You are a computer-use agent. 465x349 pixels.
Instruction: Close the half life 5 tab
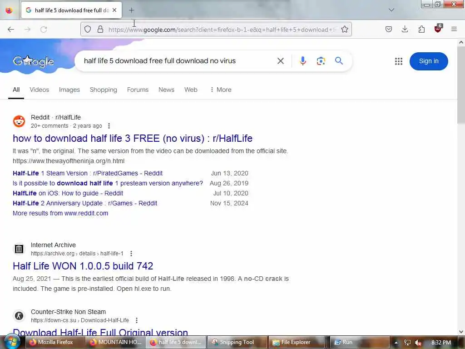point(114,10)
